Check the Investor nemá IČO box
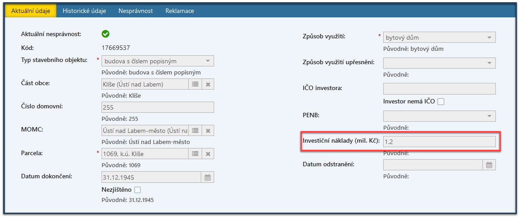The width and height of the screenshot is (520, 218). 441,102
